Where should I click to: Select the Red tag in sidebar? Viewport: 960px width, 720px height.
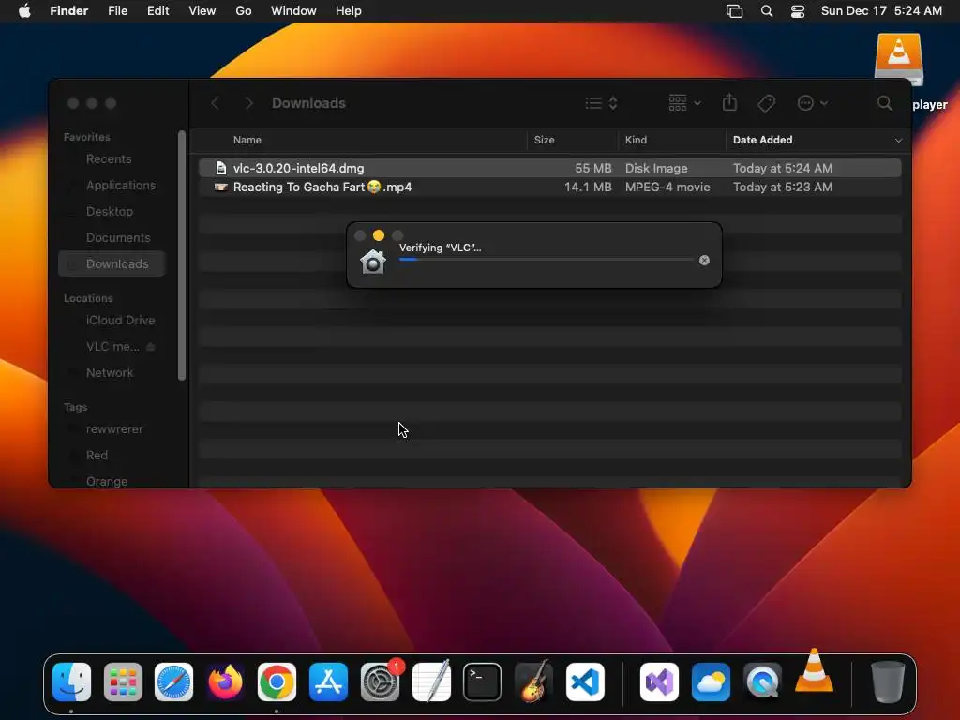click(97, 455)
